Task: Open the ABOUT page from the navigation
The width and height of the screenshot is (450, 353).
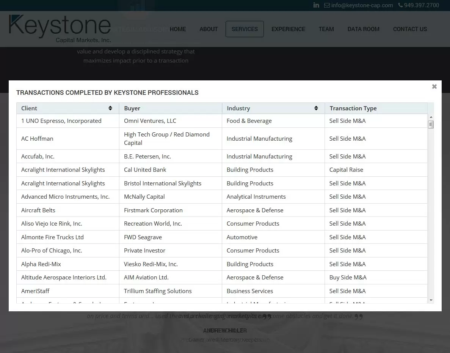Action: point(209,29)
